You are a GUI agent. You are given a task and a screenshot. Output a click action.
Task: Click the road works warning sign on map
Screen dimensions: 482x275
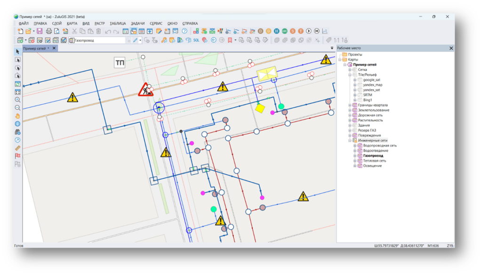pyautogui.click(x=145, y=89)
